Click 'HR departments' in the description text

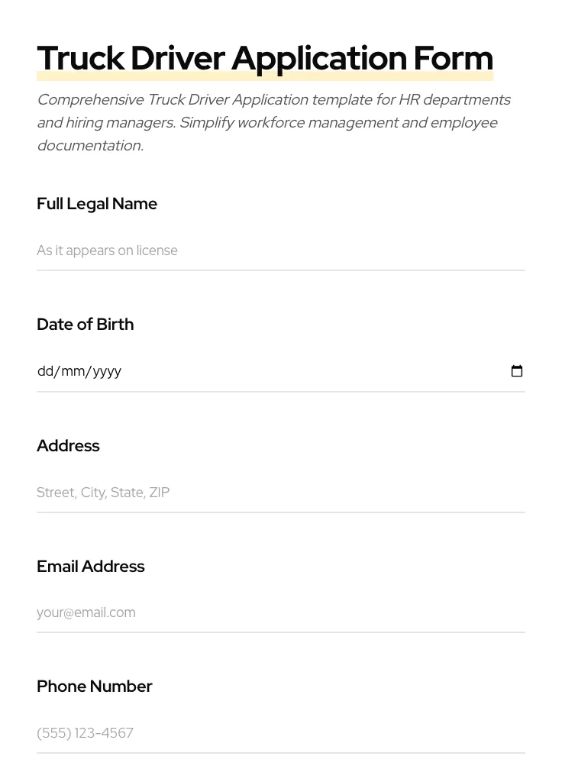454,100
